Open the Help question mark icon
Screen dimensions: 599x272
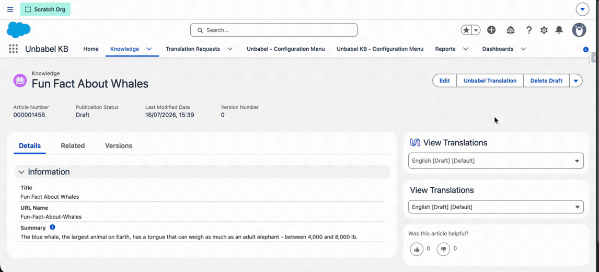(529, 30)
